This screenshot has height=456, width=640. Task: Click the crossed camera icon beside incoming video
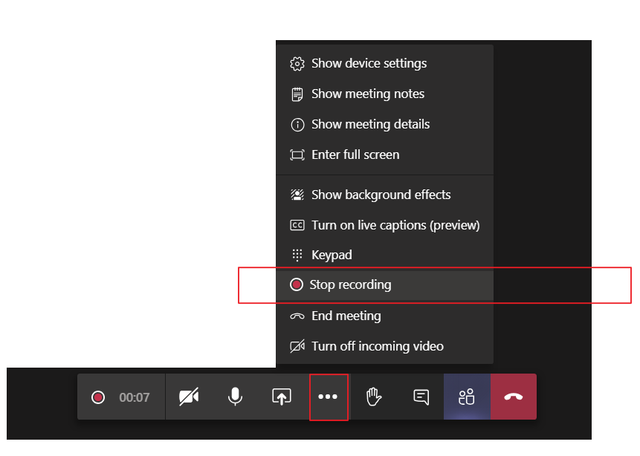coord(297,346)
